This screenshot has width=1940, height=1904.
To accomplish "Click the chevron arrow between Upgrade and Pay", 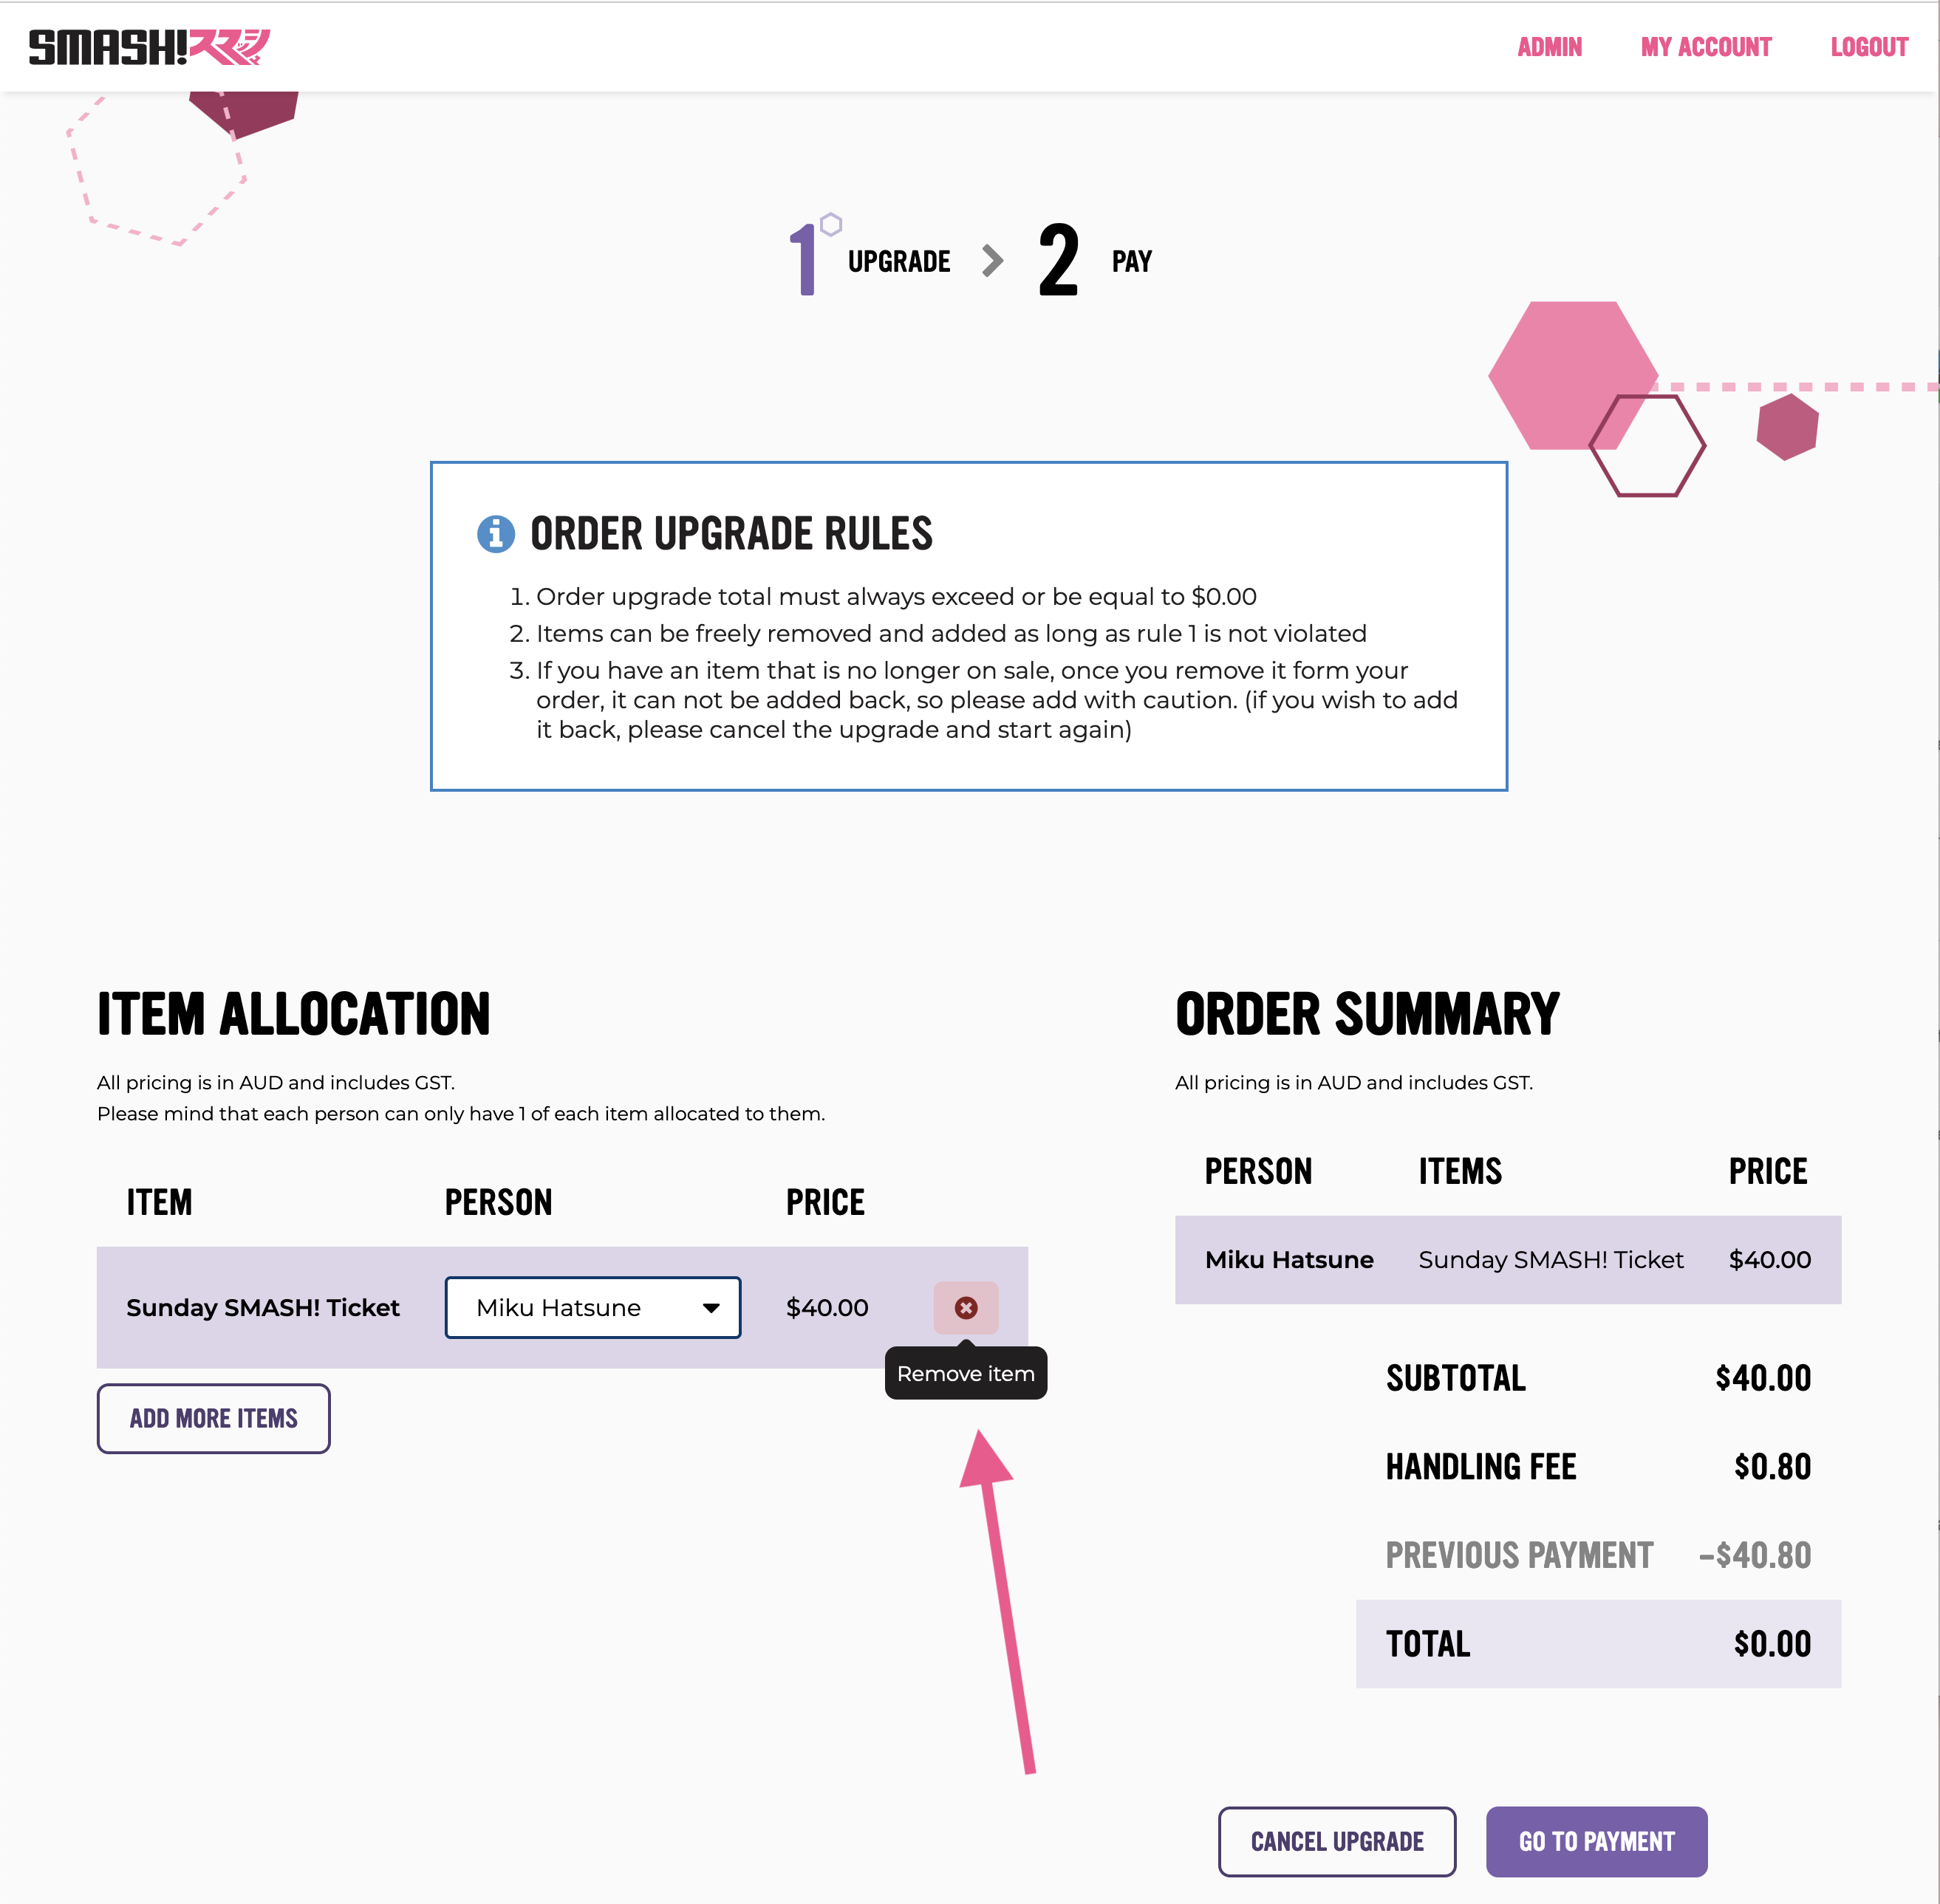I will (x=991, y=261).
